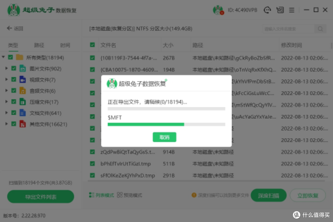Expand the 图片文件 tree node

pyautogui.click(x=6, y=68)
